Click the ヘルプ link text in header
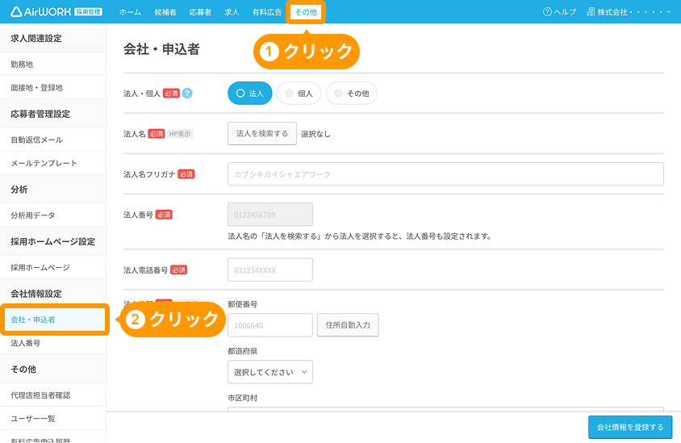The image size is (681, 443). pos(565,12)
